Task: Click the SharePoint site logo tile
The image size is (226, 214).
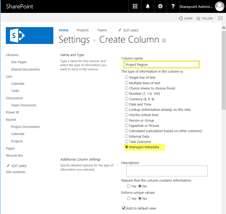Action: click(29, 35)
